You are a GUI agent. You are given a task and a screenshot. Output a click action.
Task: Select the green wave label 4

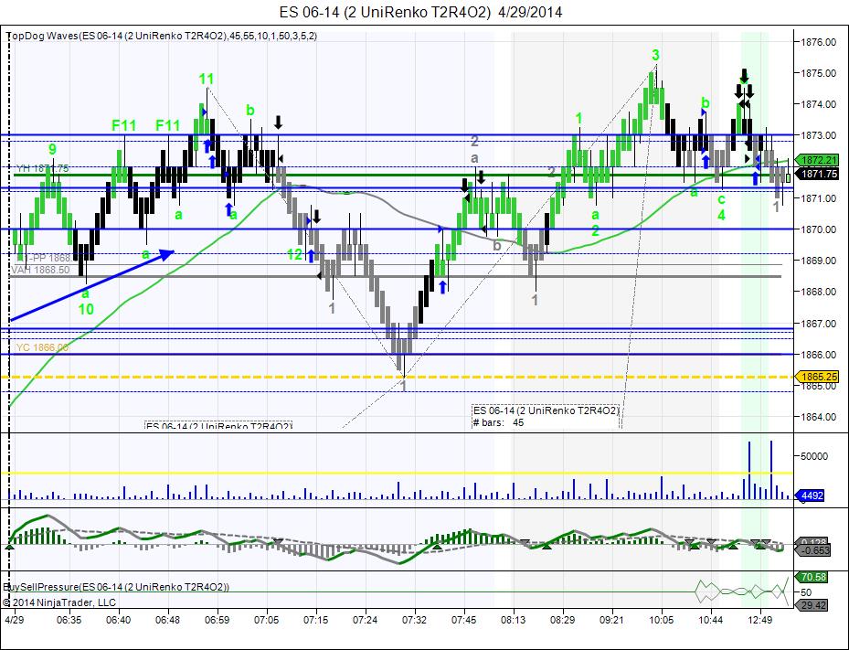(x=721, y=216)
